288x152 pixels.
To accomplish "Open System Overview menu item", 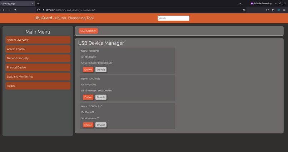I will click(38, 40).
